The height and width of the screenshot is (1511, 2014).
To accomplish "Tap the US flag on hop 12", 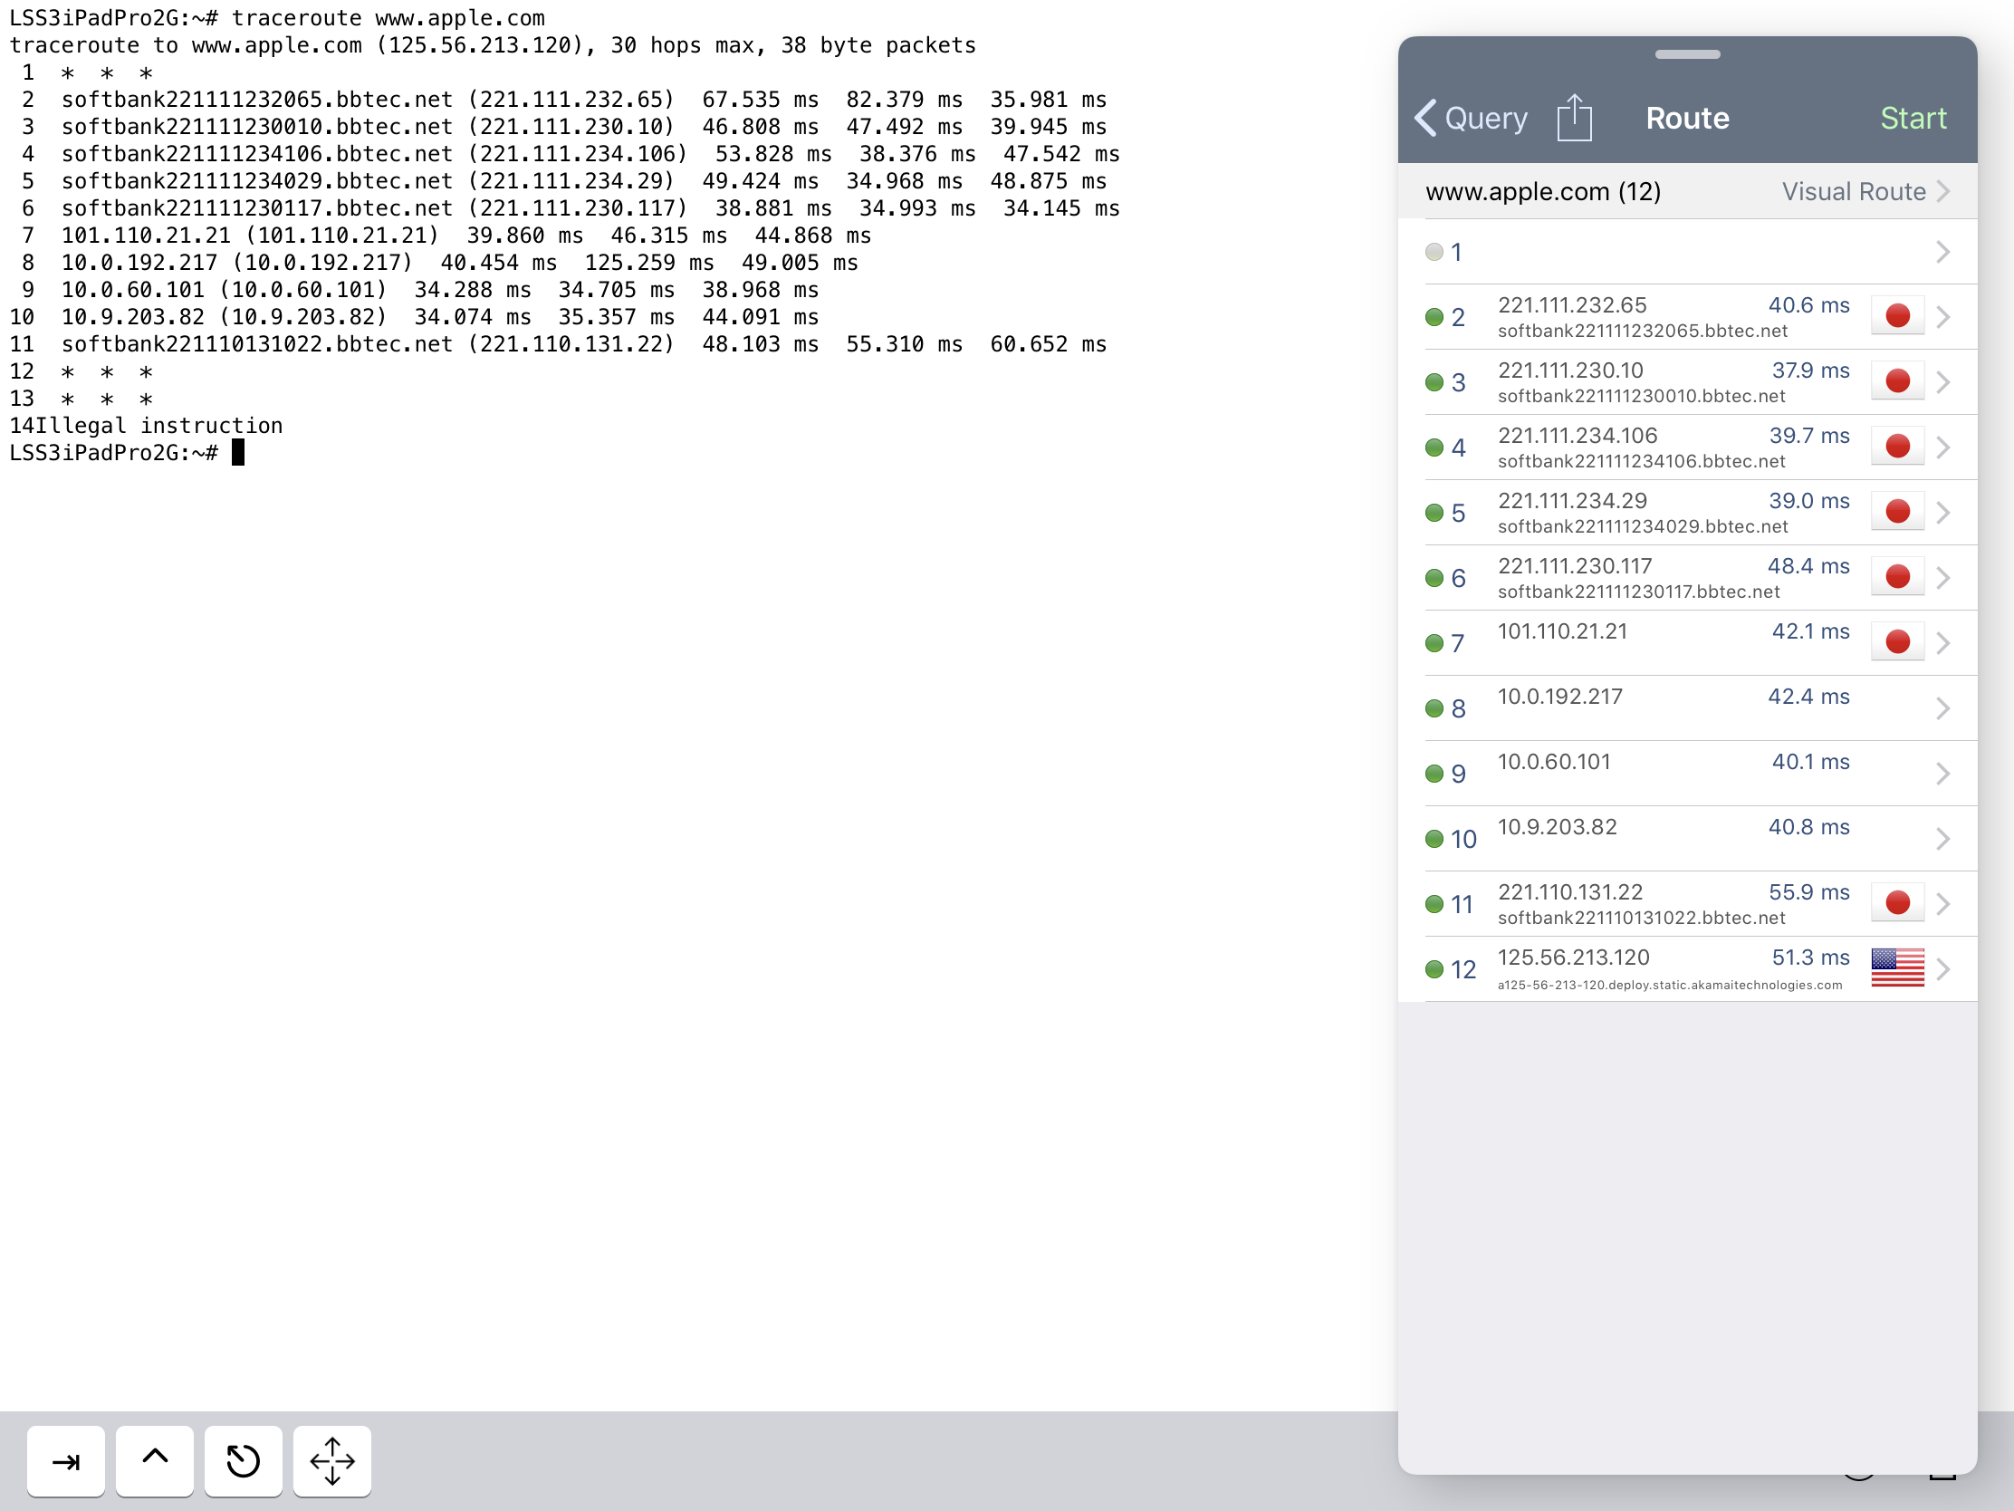I will [x=1897, y=967].
